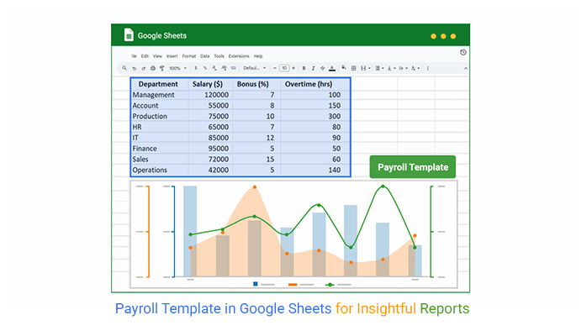Open the Edit menu
Screen dimensions: 587x336
145,56
